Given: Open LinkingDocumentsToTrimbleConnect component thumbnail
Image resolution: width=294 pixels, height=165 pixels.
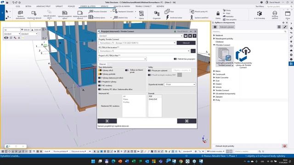Looking at the screenshot, I should pyautogui.click(x=225, y=57).
